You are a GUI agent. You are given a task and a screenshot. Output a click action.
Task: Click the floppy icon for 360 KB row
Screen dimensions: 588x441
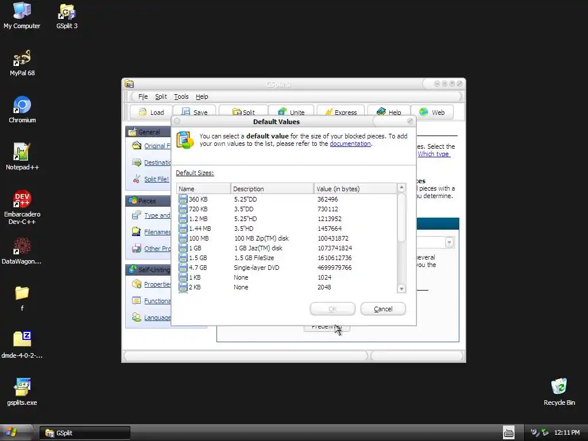click(183, 199)
